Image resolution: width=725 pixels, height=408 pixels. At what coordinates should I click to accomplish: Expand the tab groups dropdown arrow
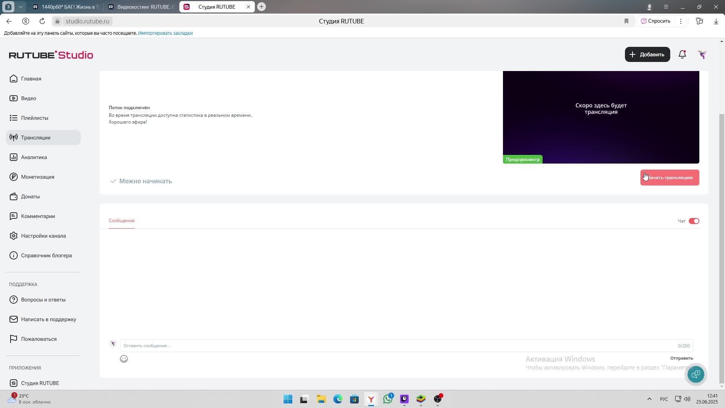click(20, 7)
